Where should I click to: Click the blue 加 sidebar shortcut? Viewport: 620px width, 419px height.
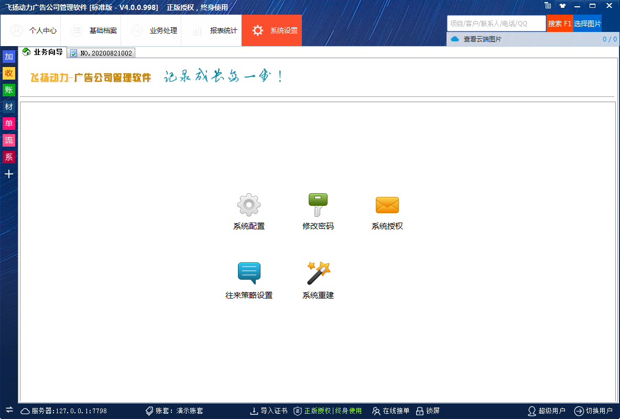(x=9, y=57)
